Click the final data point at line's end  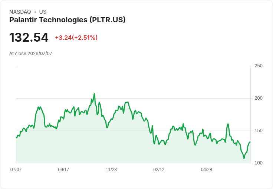click(250, 142)
